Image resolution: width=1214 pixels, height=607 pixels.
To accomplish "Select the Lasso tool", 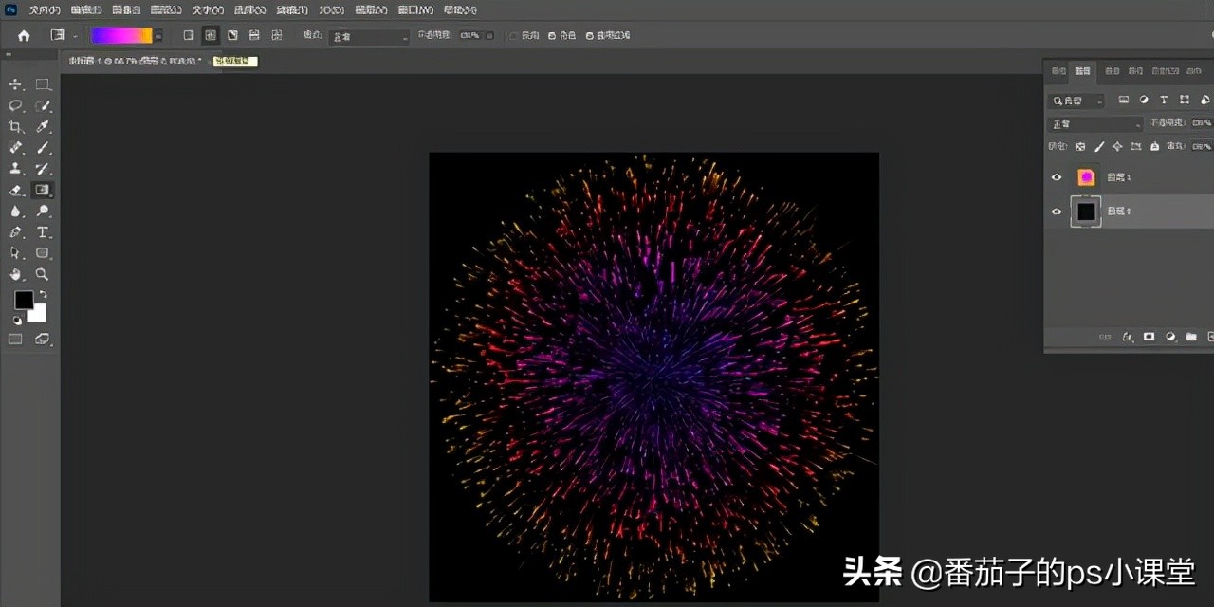I will 16,105.
